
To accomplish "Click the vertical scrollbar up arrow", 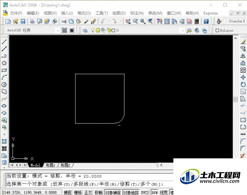I will [x=236, y=38].
